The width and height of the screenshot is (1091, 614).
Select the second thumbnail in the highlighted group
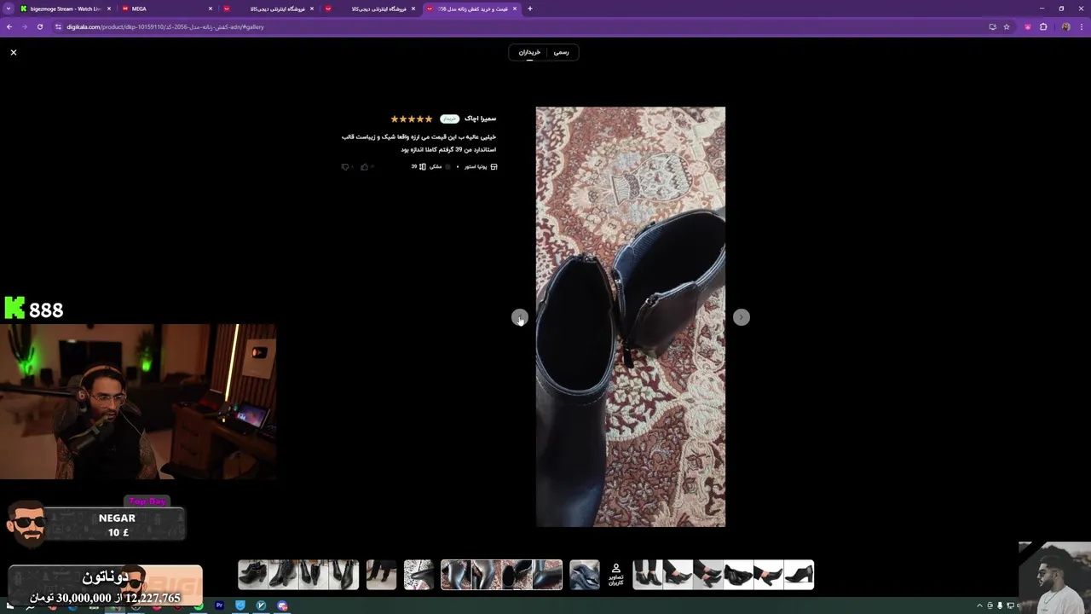487,575
